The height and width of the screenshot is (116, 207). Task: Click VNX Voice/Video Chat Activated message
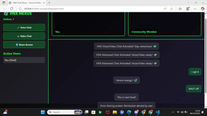126,46
